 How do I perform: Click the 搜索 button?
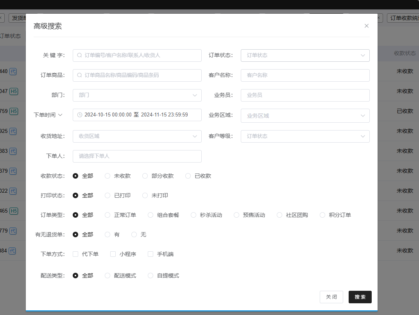pyautogui.click(x=360, y=297)
